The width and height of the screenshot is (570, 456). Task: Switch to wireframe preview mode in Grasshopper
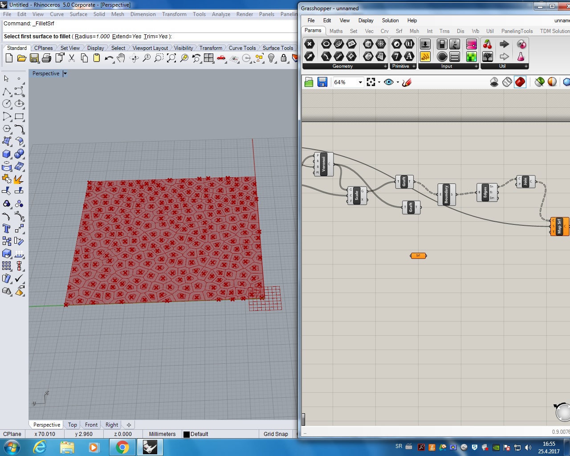(507, 82)
